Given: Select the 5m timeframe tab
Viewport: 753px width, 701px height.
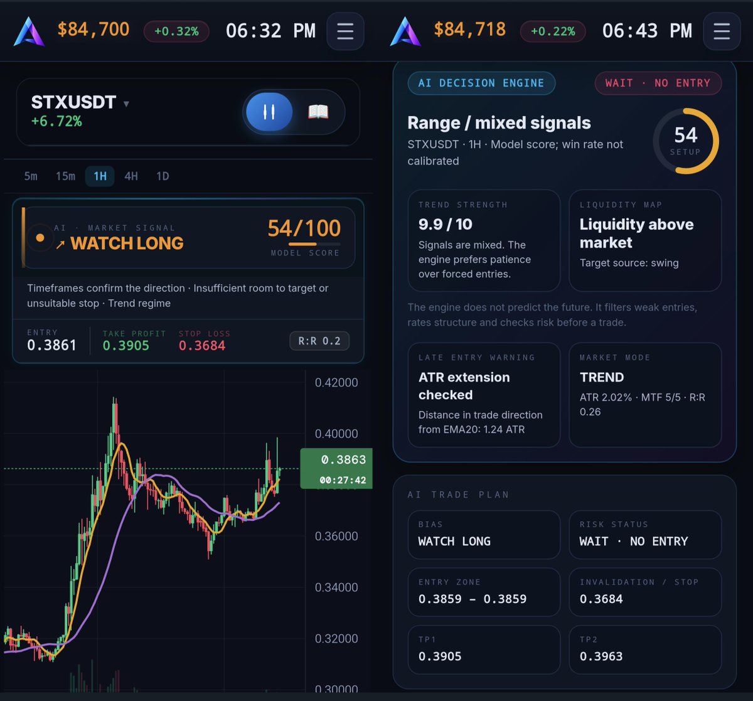Looking at the screenshot, I should point(31,176).
